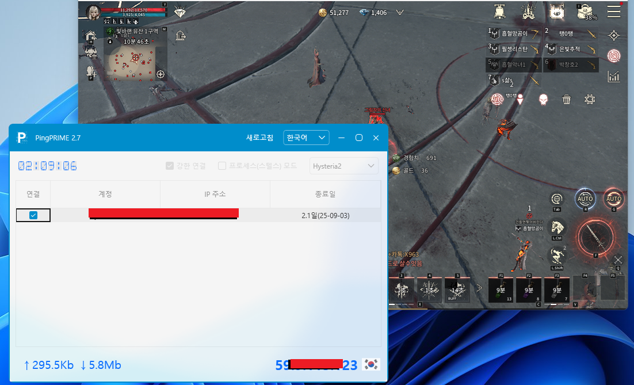This screenshot has width=634, height=385.
Task: Open the bell notification icon in game
Action: [500, 12]
